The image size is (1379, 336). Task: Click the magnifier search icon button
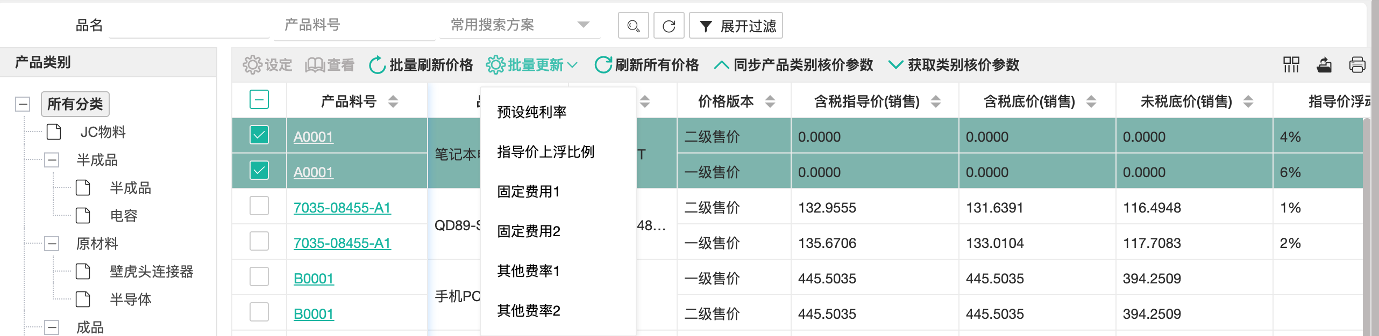pos(633,26)
